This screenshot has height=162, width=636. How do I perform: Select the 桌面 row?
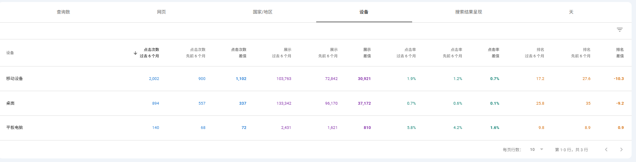[x=315, y=103]
